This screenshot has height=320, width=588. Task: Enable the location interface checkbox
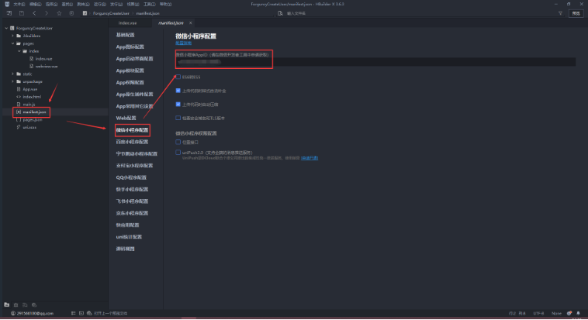178,142
